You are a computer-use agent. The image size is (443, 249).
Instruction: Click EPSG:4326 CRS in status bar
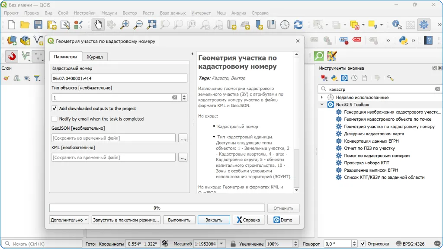410,244
